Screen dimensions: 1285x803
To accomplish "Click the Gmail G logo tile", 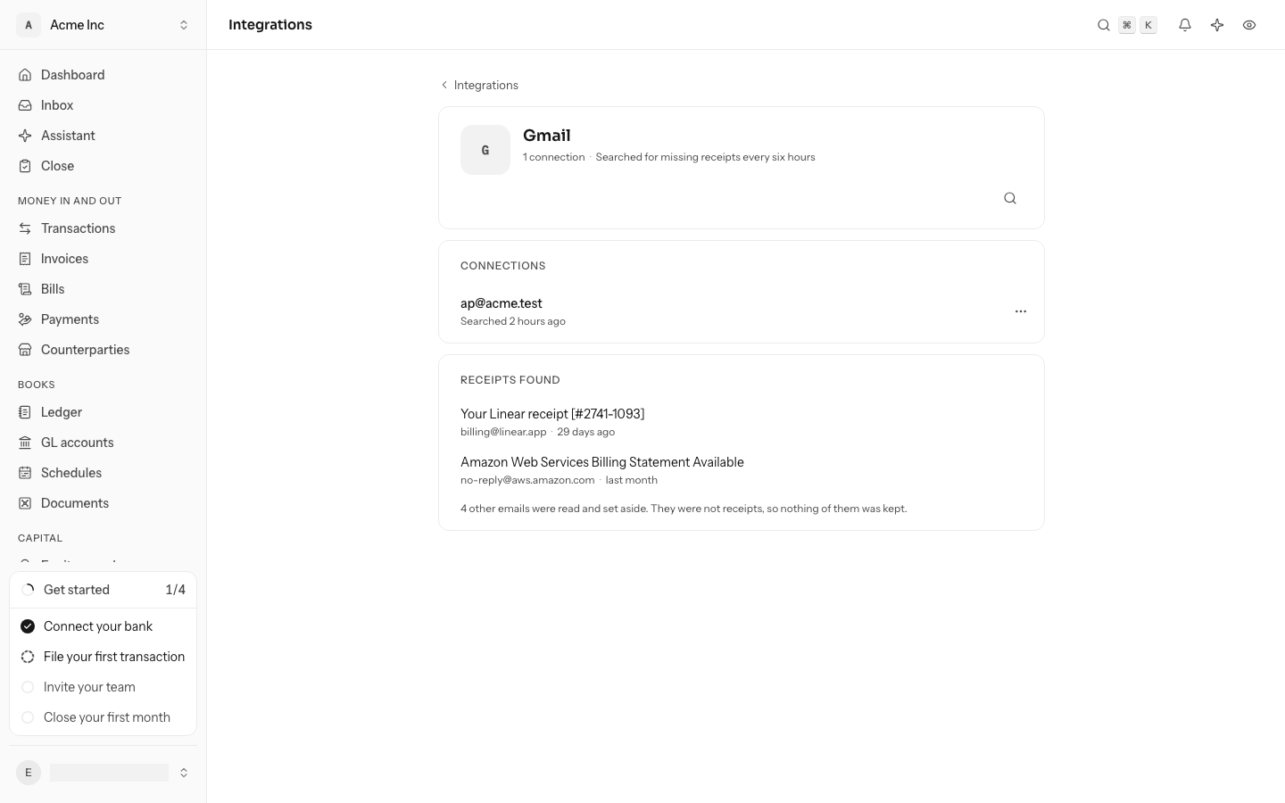I will [485, 150].
